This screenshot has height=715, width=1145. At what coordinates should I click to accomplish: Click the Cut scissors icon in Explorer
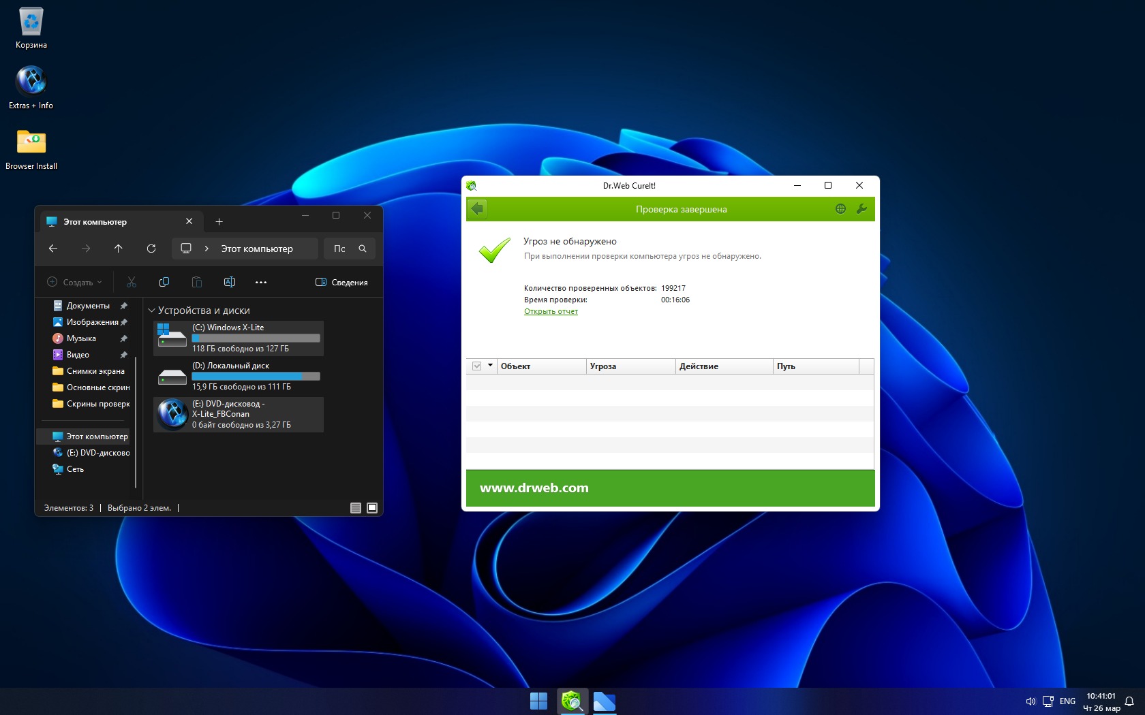tap(132, 282)
